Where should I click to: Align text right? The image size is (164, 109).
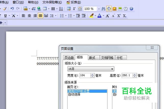pyautogui.click(x=35, y=16)
